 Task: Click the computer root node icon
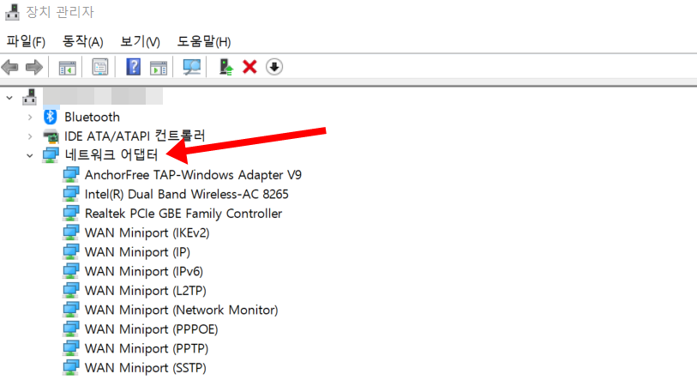pos(30,97)
